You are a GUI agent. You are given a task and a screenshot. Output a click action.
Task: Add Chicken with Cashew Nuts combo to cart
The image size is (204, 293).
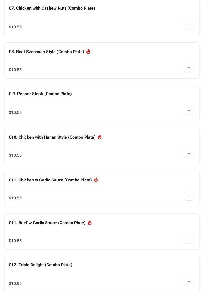pyautogui.click(x=189, y=25)
